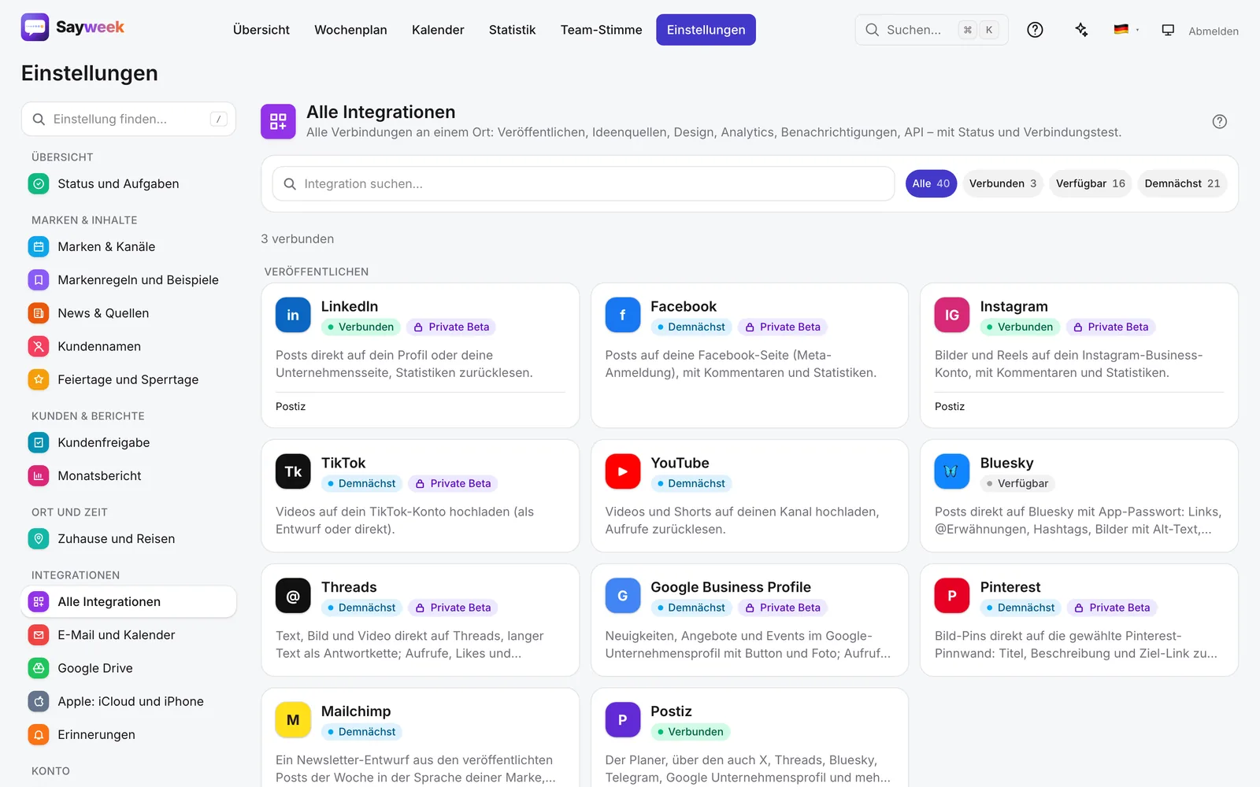Image resolution: width=1260 pixels, height=787 pixels.
Task: Open the German flag language dropdown
Action: pos(1126,30)
